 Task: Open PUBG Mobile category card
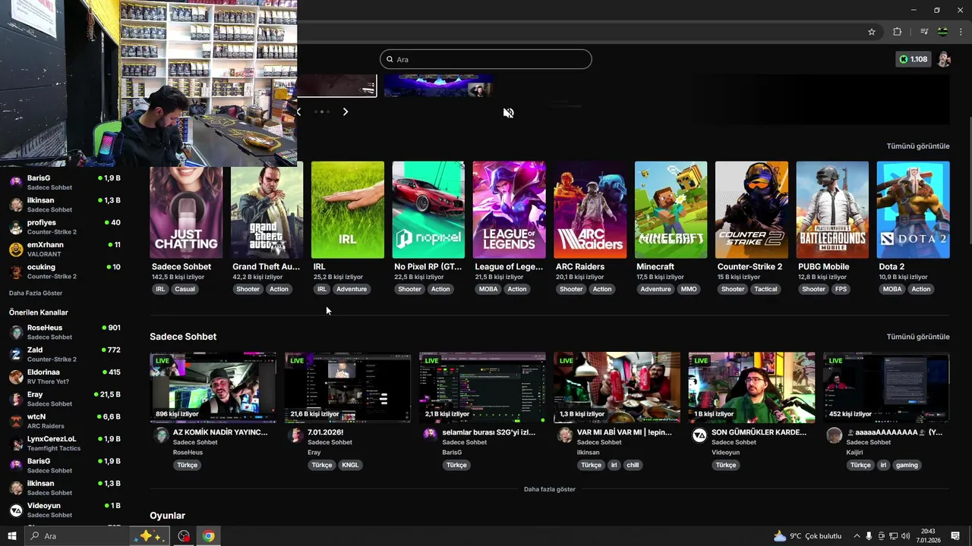(x=832, y=210)
